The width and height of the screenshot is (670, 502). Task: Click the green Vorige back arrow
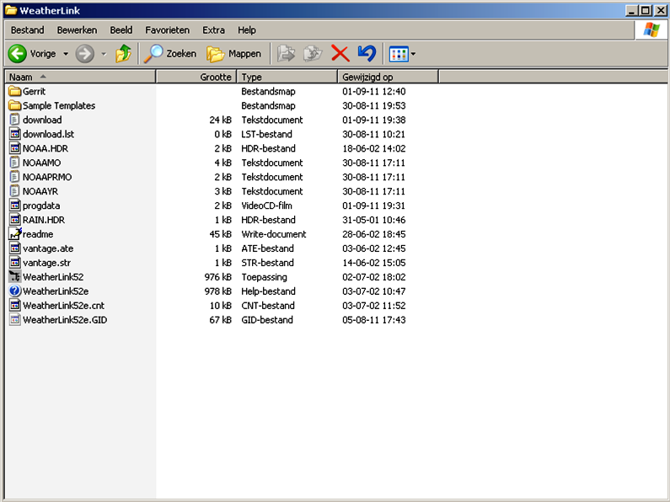[18, 54]
